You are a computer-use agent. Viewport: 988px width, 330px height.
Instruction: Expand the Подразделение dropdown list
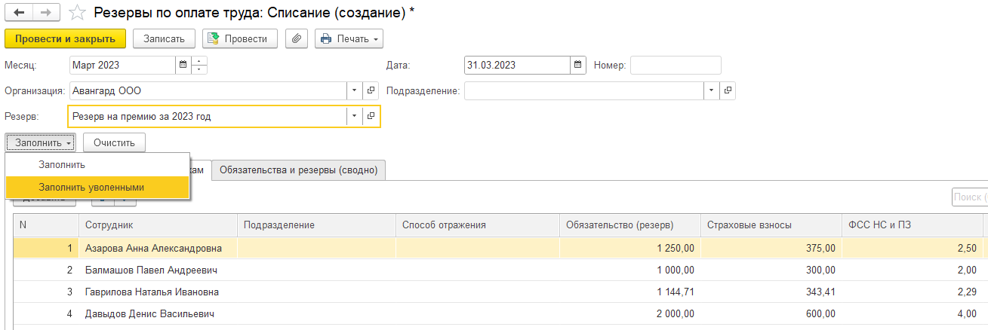coord(712,91)
